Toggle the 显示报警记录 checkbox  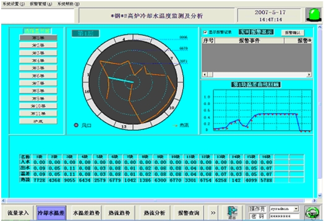click(205, 32)
